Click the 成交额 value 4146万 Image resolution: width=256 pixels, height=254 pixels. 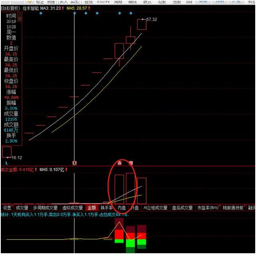click(x=11, y=130)
